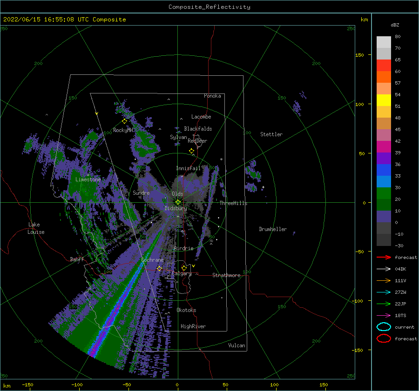Image resolution: width=419 pixels, height=391 pixels.
Task: Click the green 22JP arrow icon
Action: pos(384,304)
